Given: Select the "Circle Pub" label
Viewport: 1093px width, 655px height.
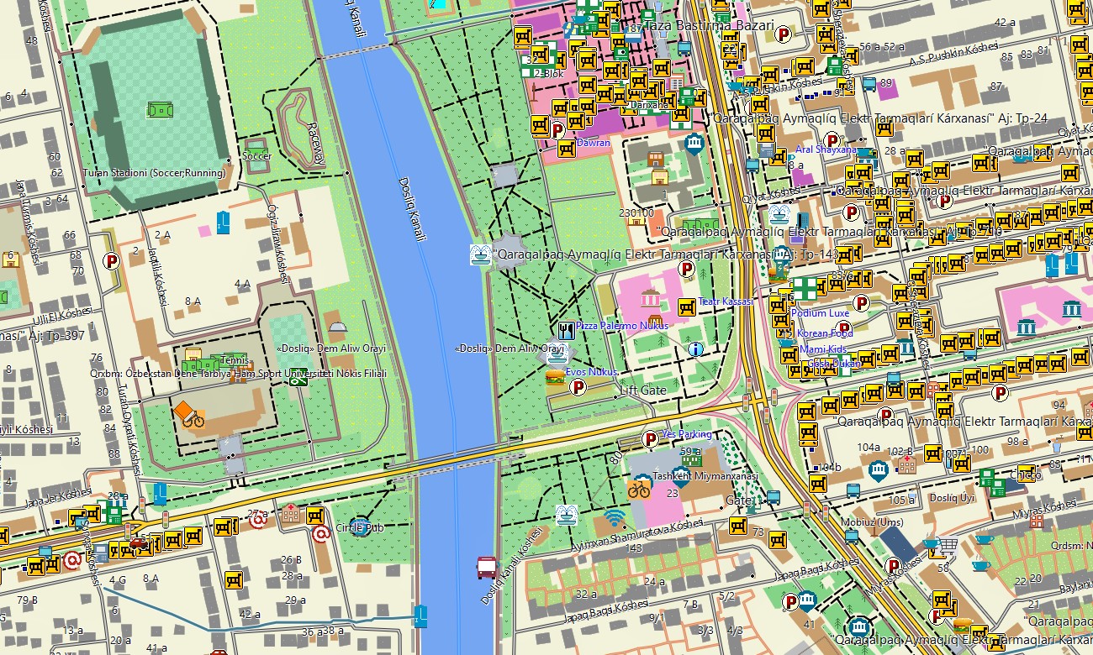Looking at the screenshot, I should pos(359,528).
